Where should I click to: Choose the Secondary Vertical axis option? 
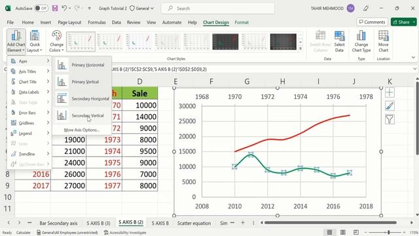[82, 115]
